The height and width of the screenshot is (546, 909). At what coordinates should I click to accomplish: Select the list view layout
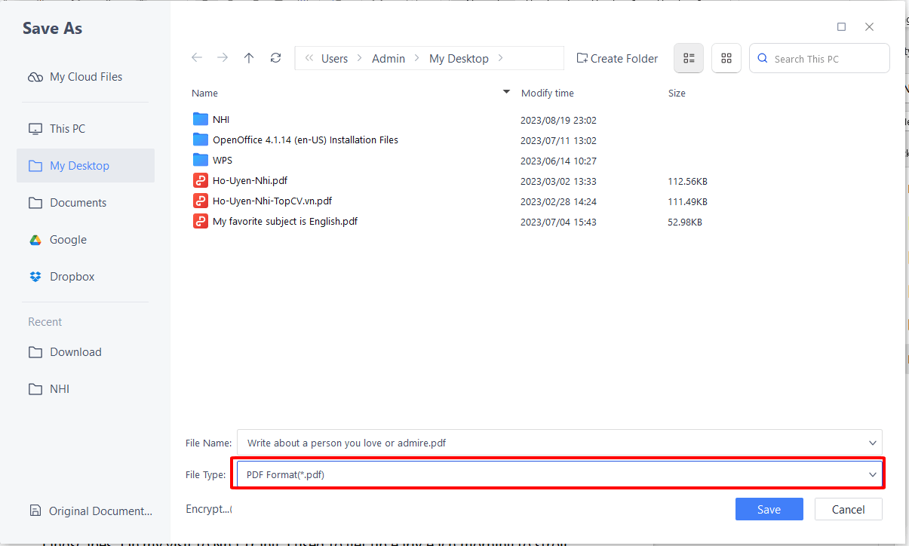click(x=688, y=58)
